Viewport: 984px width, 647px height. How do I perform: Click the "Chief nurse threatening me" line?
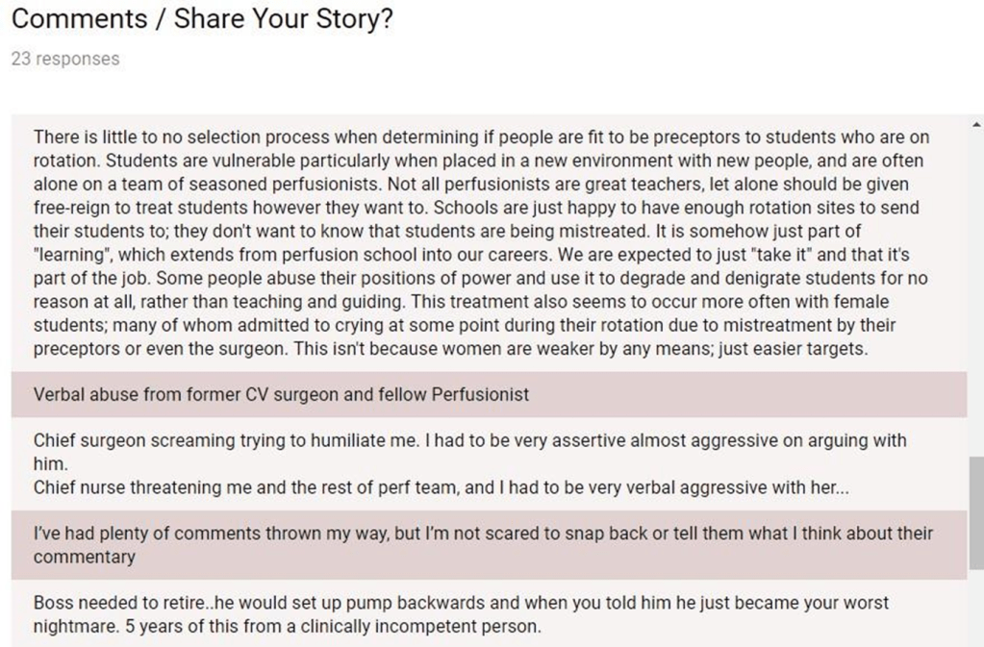point(441,487)
